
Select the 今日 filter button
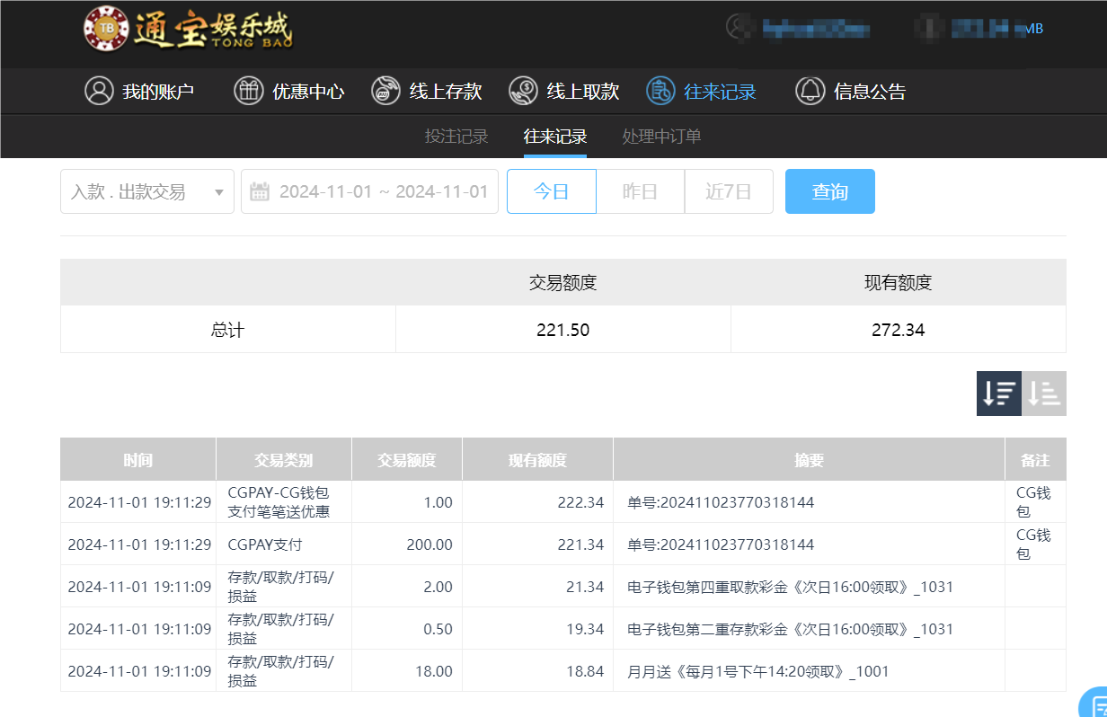pyautogui.click(x=551, y=190)
